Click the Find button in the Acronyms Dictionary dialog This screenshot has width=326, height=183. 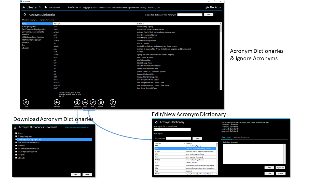[197, 138]
